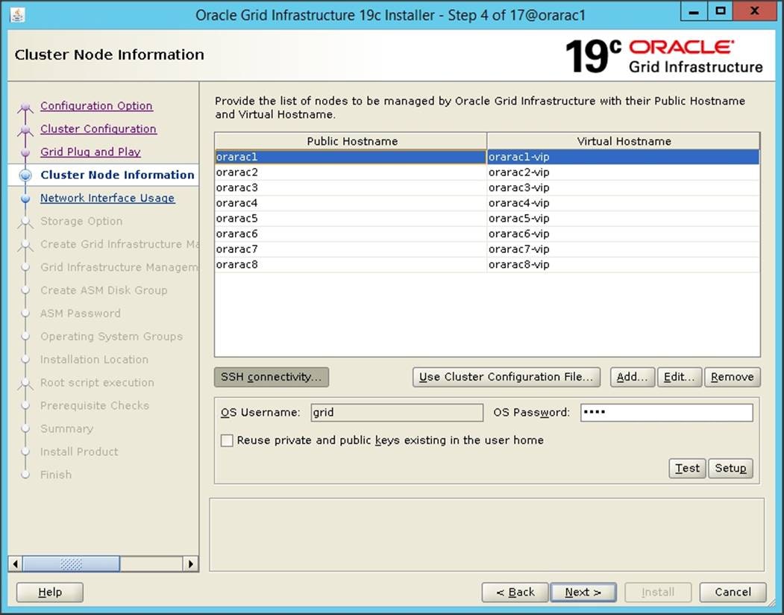Minimize the installer window

pos(694,11)
